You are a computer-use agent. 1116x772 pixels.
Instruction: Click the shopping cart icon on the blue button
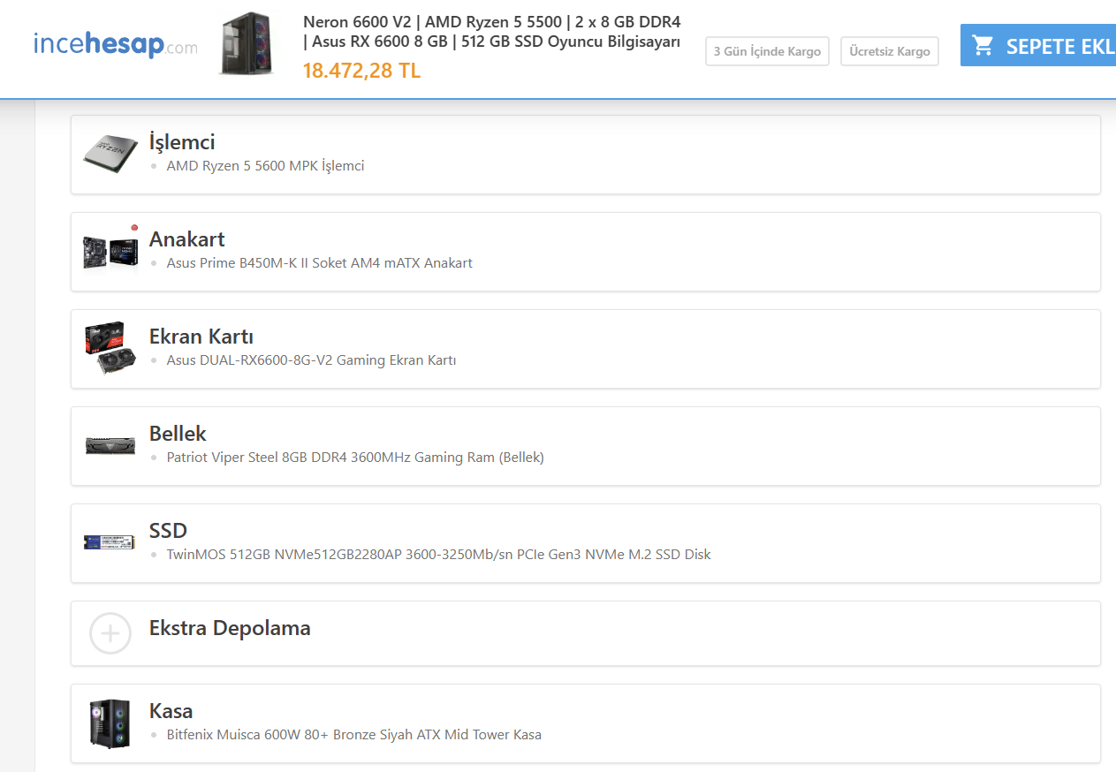coord(983,45)
